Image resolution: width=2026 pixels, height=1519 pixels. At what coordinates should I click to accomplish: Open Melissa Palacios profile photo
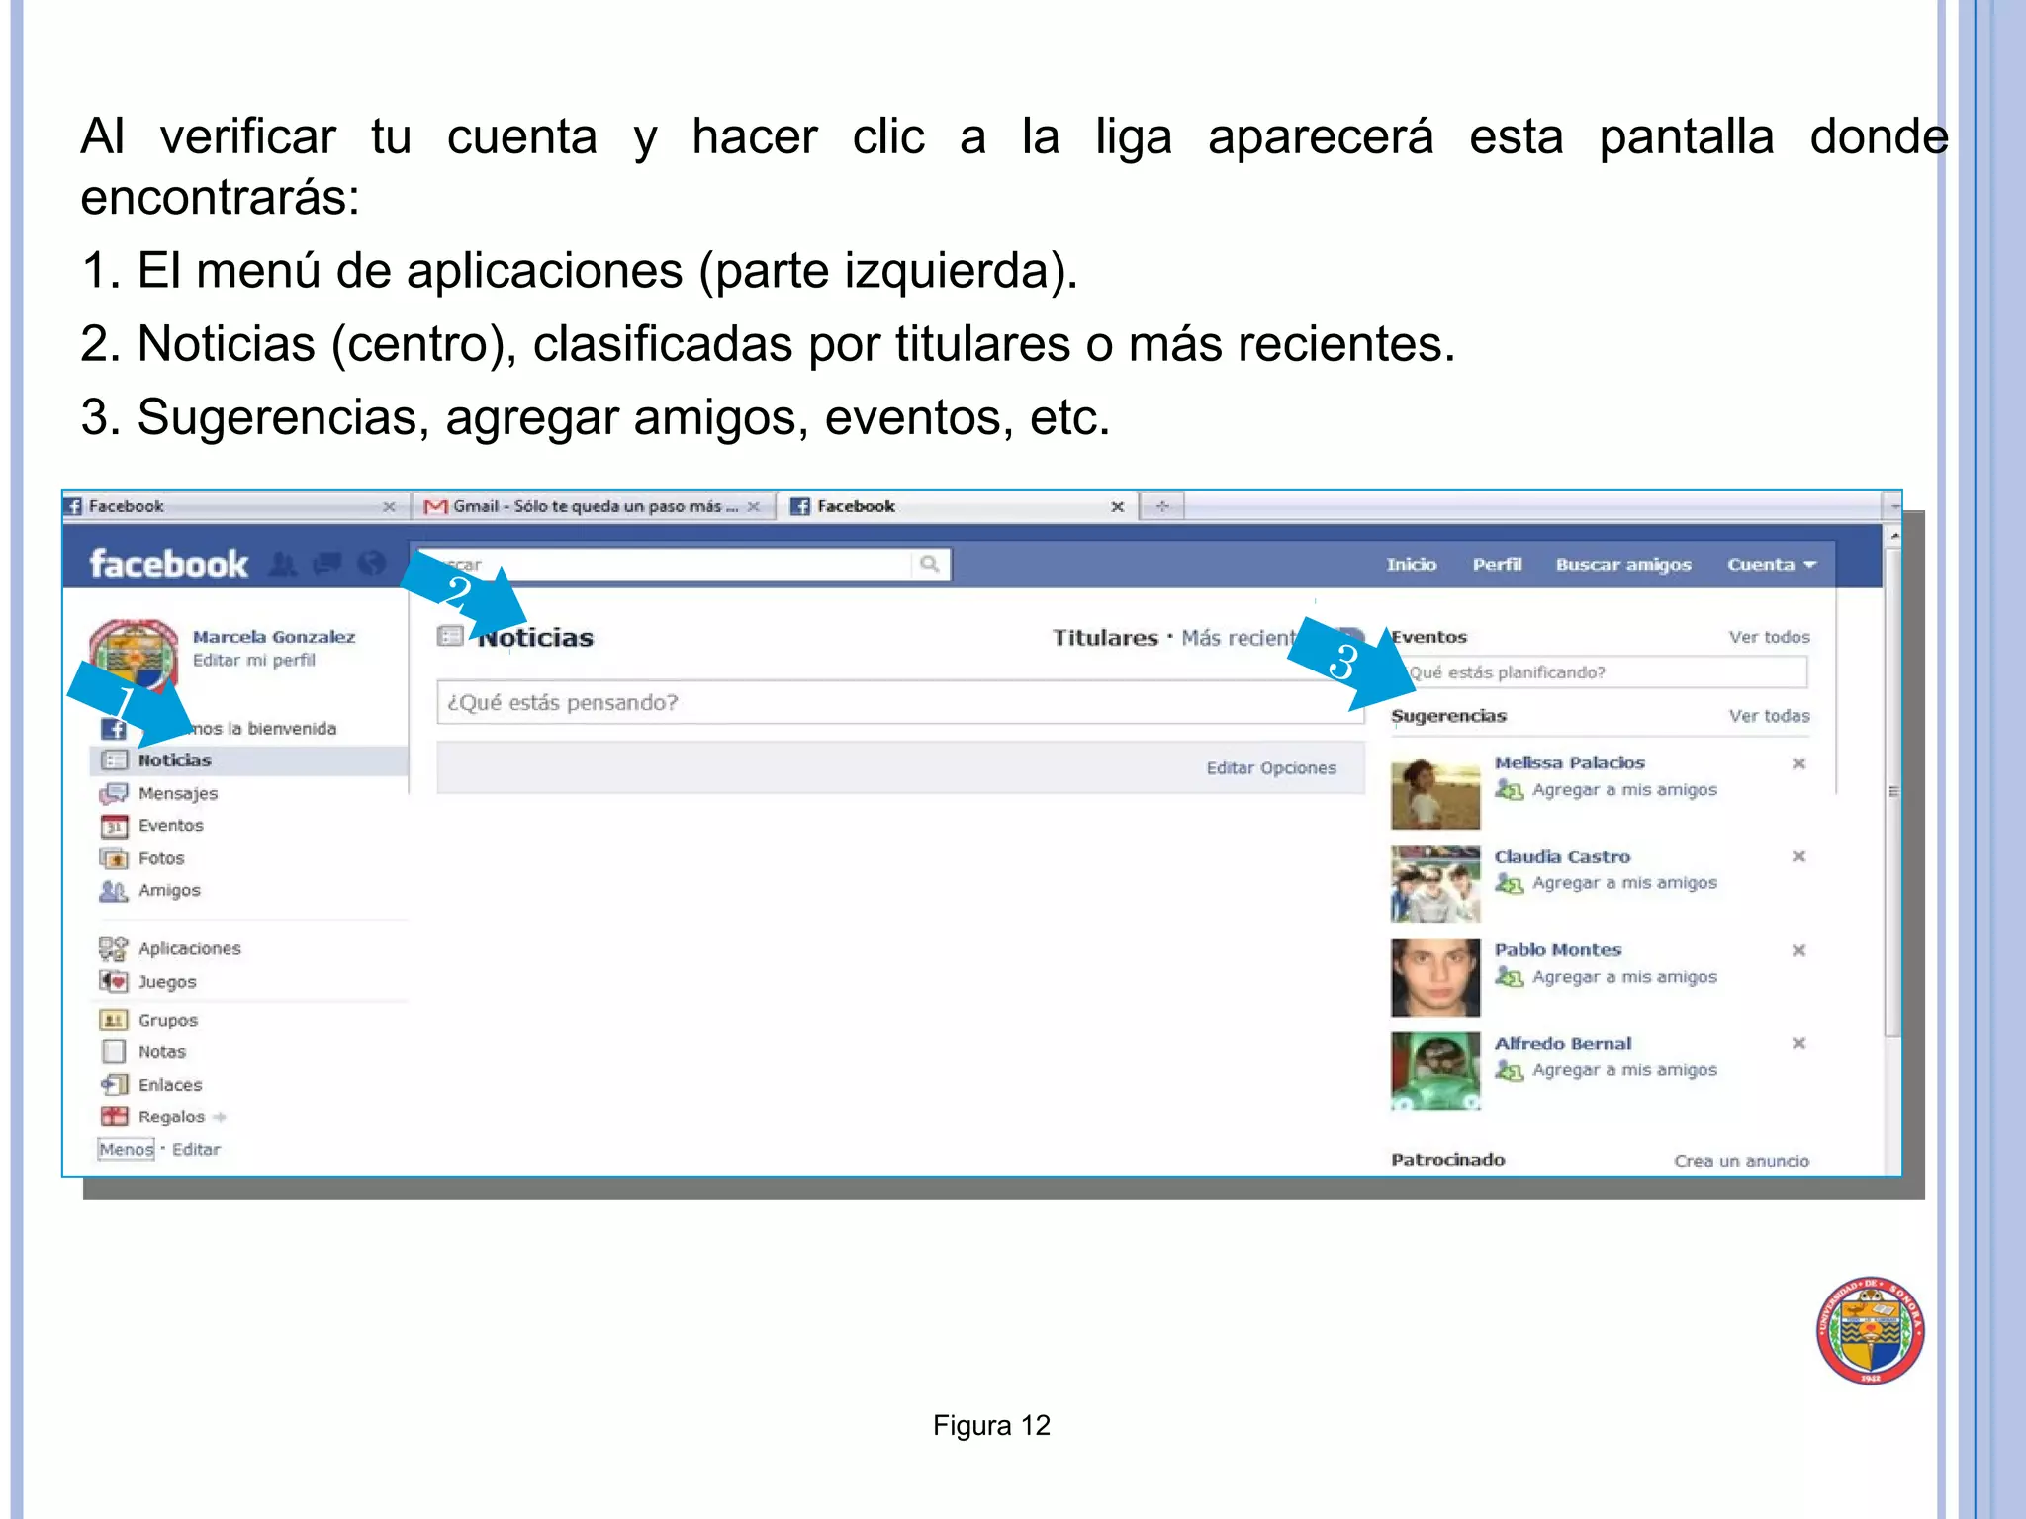pos(1435,793)
